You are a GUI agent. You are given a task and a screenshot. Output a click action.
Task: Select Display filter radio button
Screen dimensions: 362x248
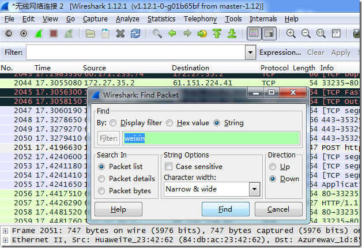point(113,123)
